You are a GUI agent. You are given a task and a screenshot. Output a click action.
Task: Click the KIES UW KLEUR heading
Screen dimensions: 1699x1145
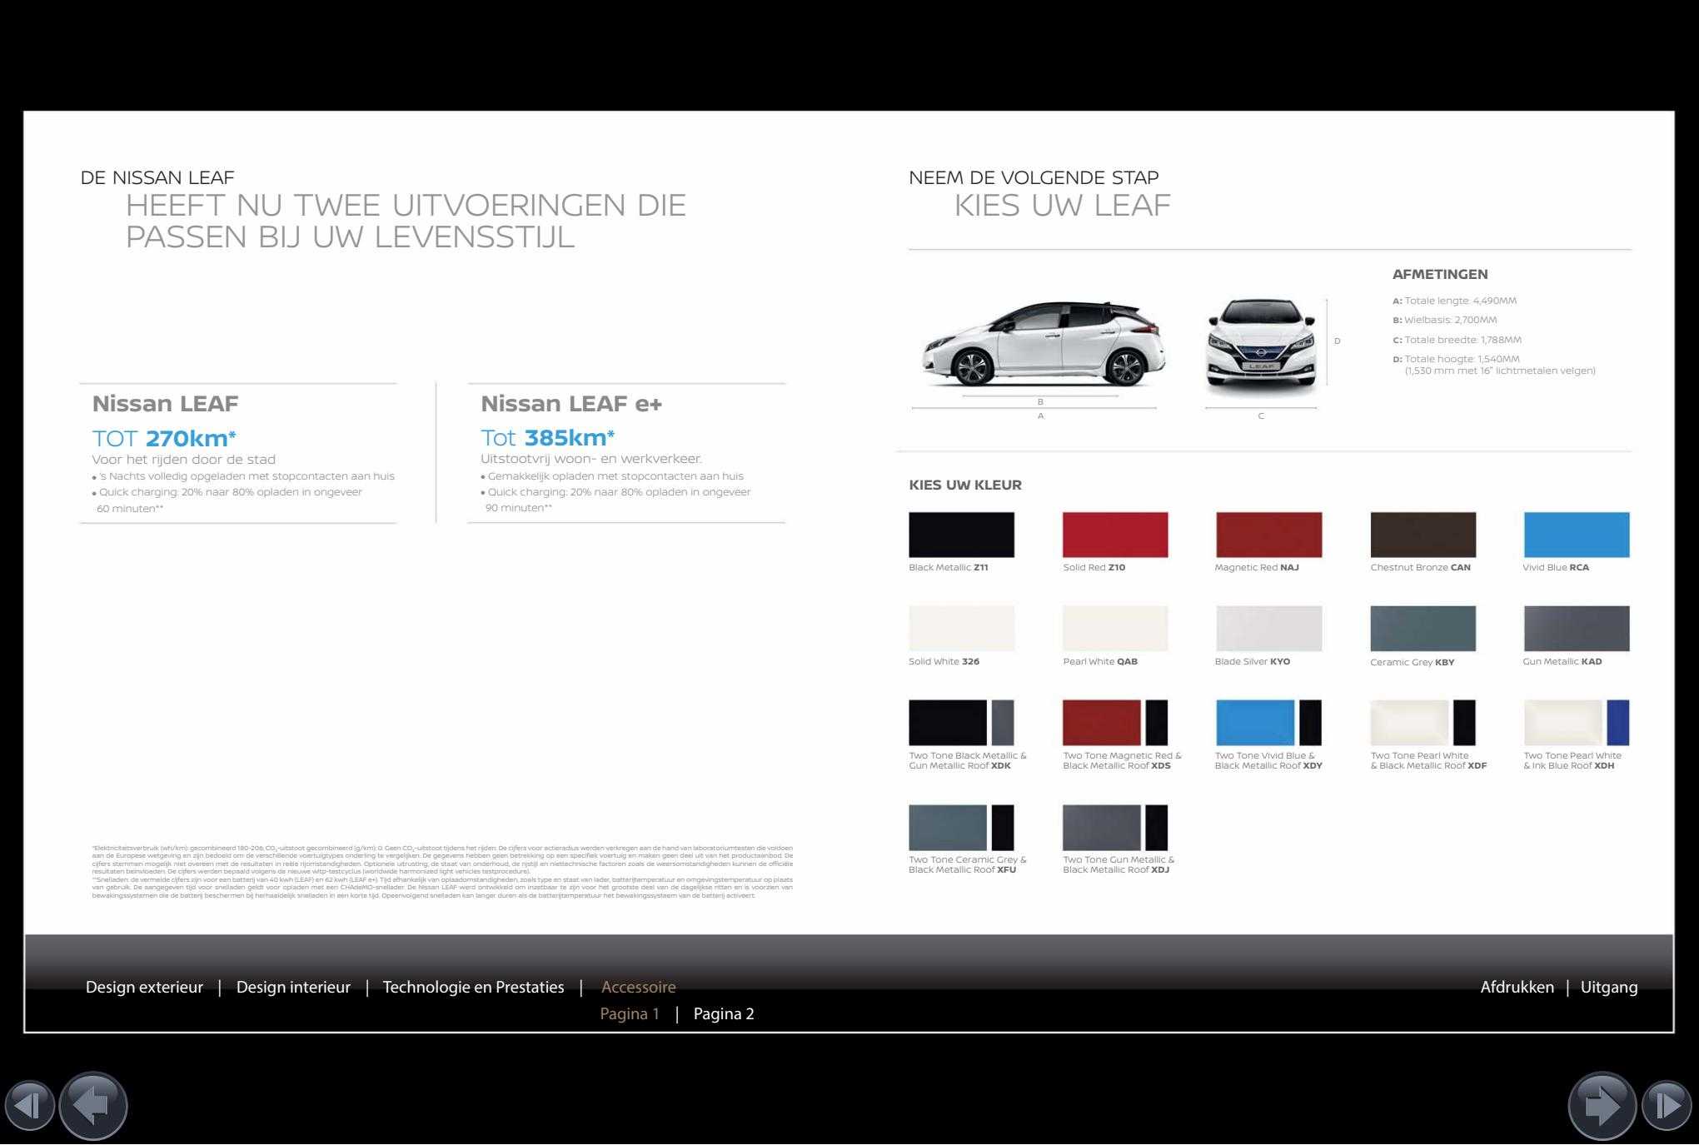click(x=965, y=485)
